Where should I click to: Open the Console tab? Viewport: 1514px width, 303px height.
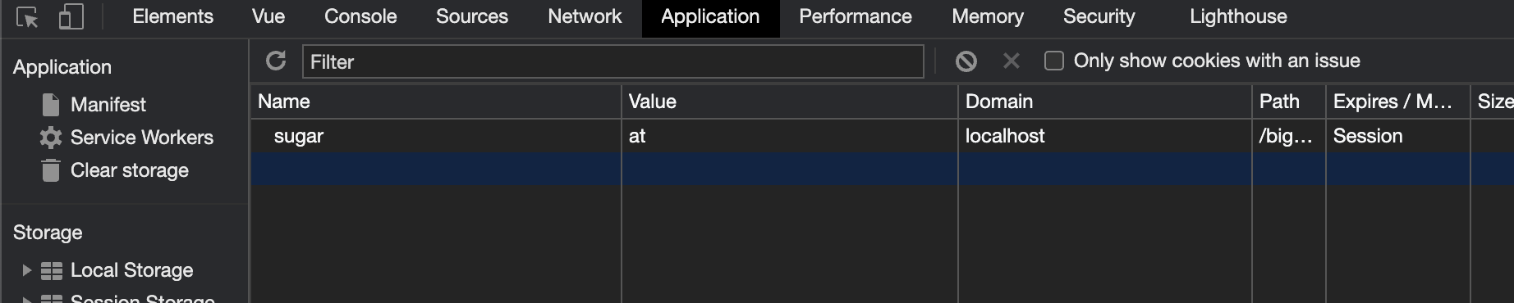tap(360, 16)
